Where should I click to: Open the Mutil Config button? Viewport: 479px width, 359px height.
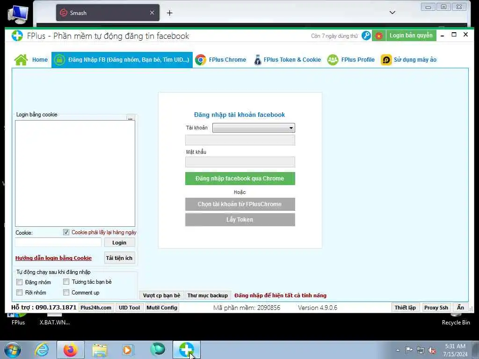(162, 308)
